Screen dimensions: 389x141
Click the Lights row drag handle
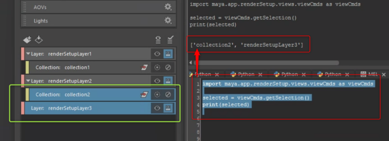coord(25,21)
